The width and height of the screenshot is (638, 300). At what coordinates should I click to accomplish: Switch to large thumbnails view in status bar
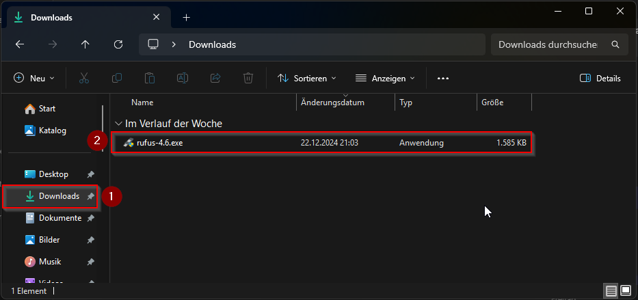pyautogui.click(x=625, y=290)
